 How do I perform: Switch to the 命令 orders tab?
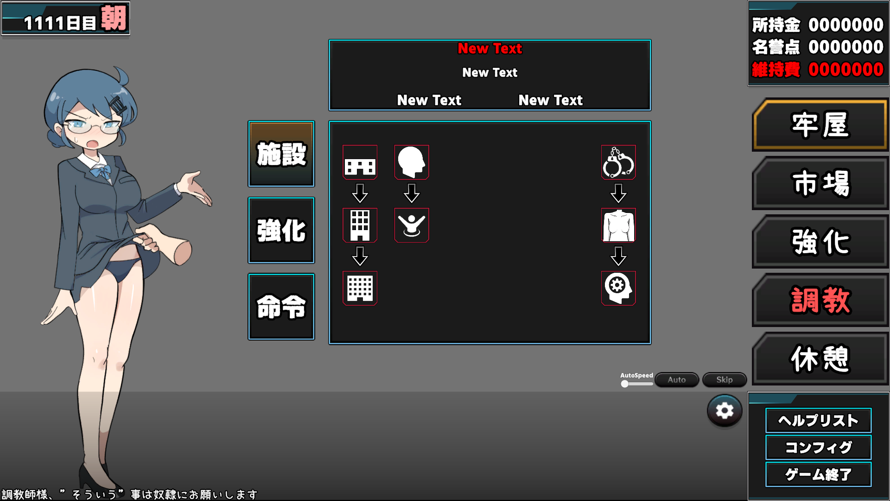point(281,307)
